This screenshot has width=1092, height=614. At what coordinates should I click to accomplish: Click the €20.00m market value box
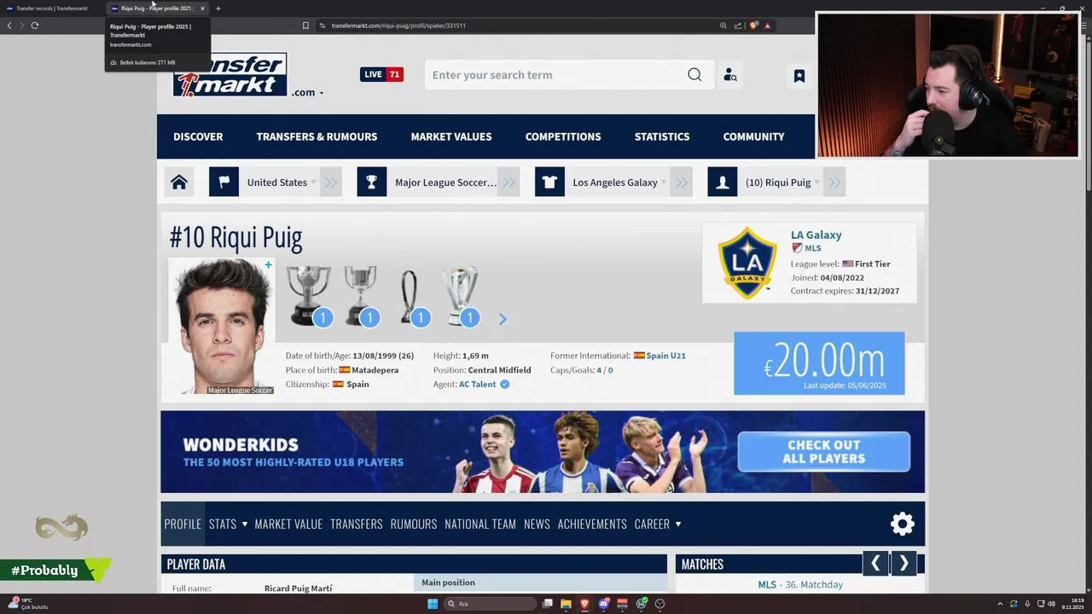pyautogui.click(x=819, y=363)
